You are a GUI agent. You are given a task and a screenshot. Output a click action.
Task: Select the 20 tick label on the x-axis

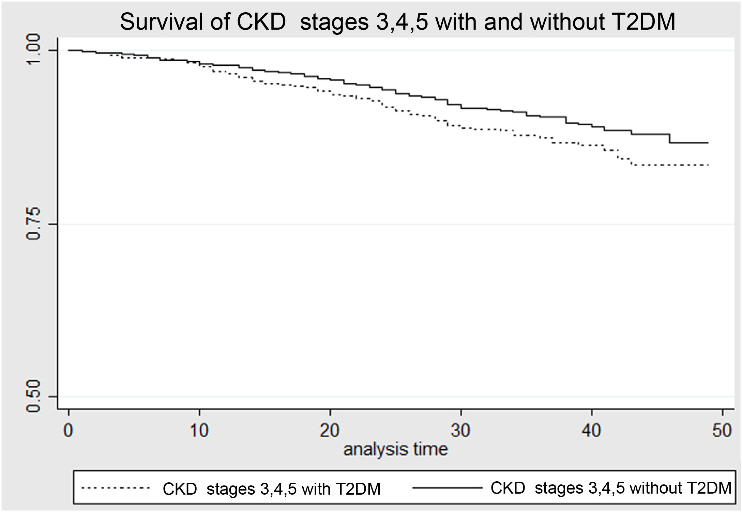330,431
